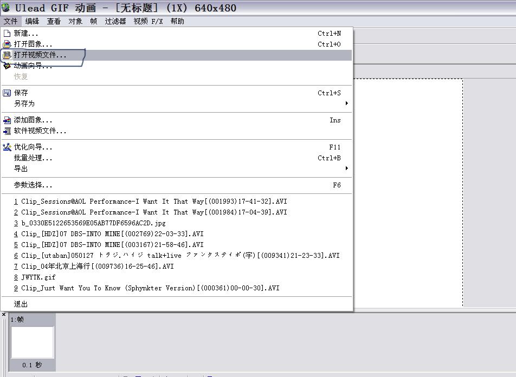516x377 pixels.
Task: Open recent file 5 DBS-INTO MINE (003167)
Action: (177, 245)
